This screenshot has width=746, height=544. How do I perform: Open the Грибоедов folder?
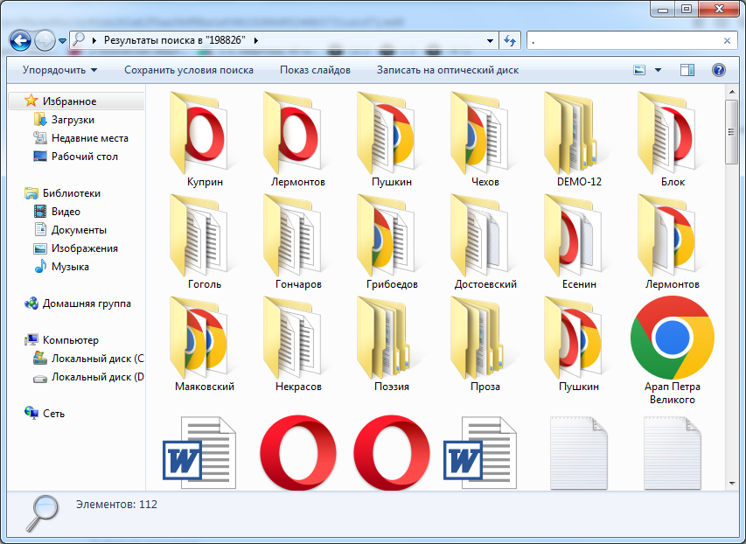pyautogui.click(x=392, y=241)
